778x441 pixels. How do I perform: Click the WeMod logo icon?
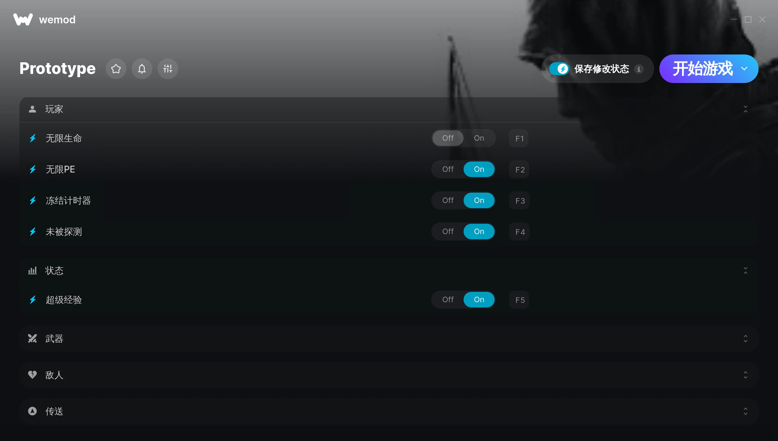tap(23, 19)
